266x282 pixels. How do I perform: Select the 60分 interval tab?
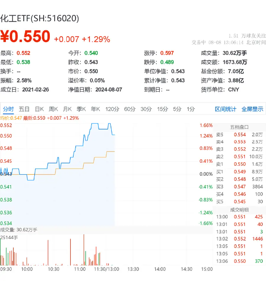click(x=130, y=109)
